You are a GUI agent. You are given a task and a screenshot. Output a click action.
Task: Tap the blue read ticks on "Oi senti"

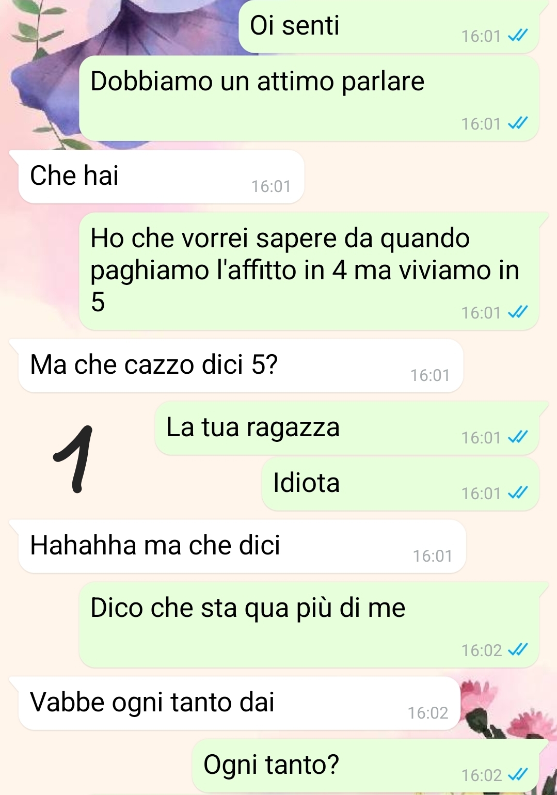tap(518, 36)
